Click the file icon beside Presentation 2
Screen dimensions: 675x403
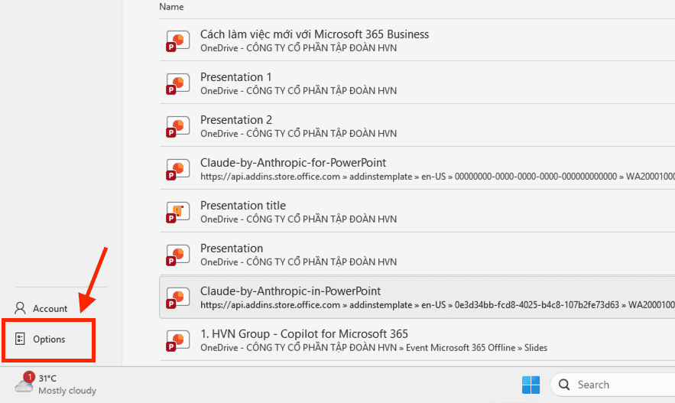pyautogui.click(x=178, y=127)
